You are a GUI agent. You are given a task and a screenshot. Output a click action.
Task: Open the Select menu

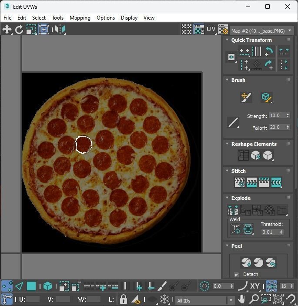pos(39,18)
